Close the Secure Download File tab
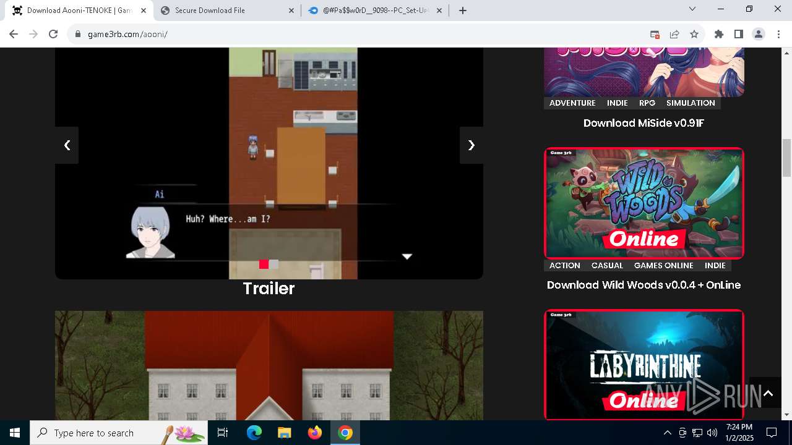Viewport: 792px width, 445px height. pyautogui.click(x=291, y=11)
